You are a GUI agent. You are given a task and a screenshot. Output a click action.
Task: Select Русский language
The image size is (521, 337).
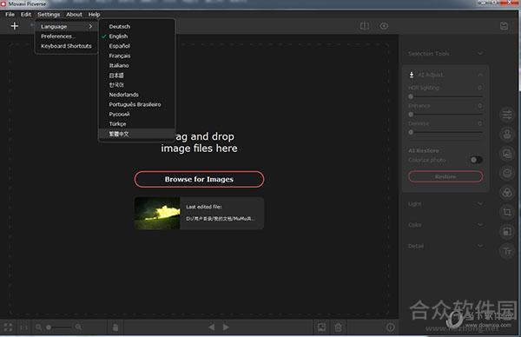point(136,114)
